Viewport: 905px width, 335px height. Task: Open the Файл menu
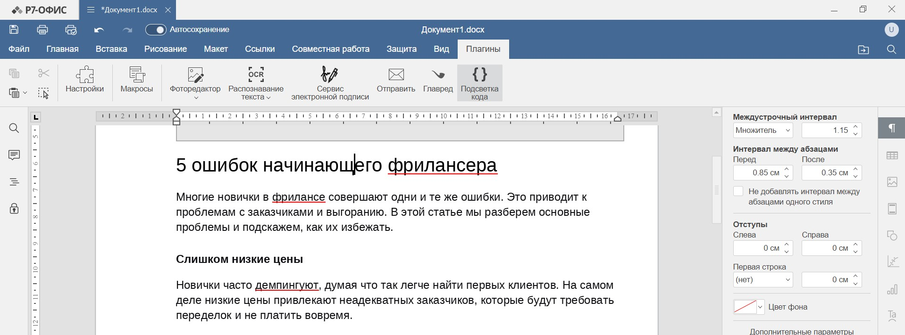point(19,49)
